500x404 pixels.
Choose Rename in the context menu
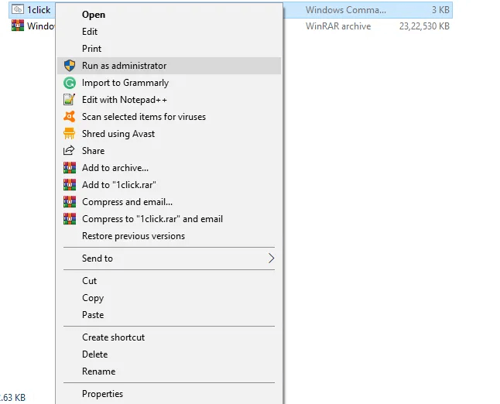[98, 371]
